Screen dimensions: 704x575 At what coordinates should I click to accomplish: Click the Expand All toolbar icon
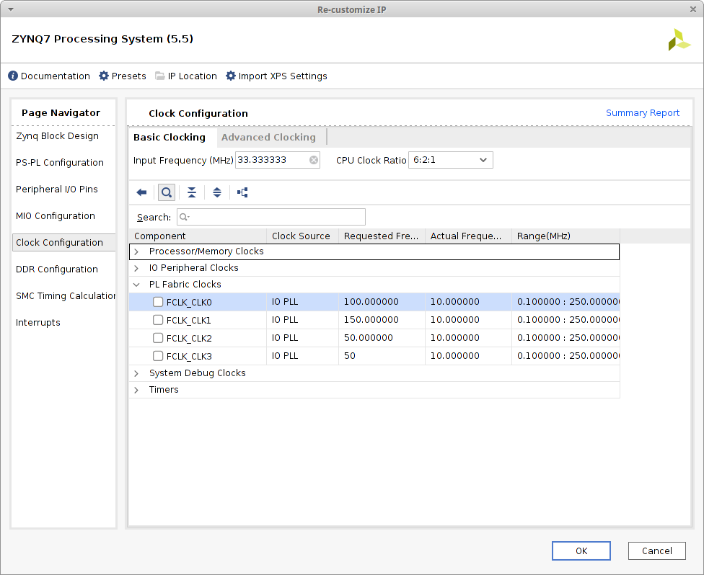pos(217,192)
